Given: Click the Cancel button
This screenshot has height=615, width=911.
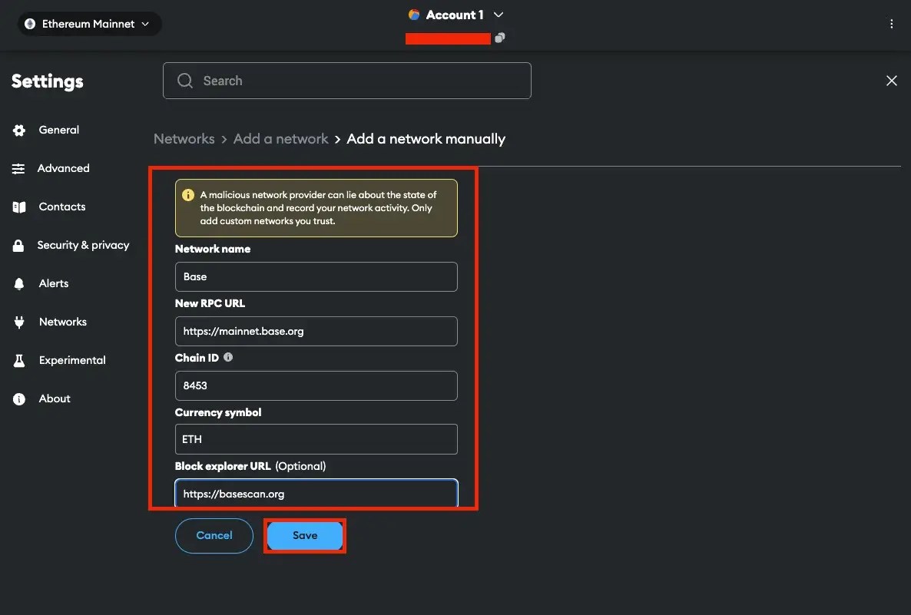Looking at the screenshot, I should pos(214,535).
